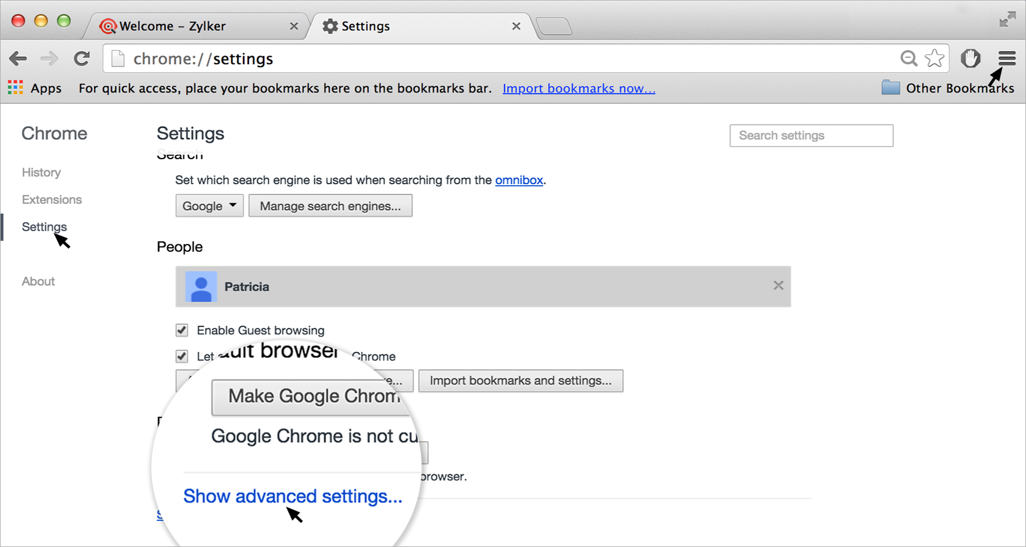The width and height of the screenshot is (1026, 547).
Task: Toggle the second People checkbox
Action: pos(182,356)
